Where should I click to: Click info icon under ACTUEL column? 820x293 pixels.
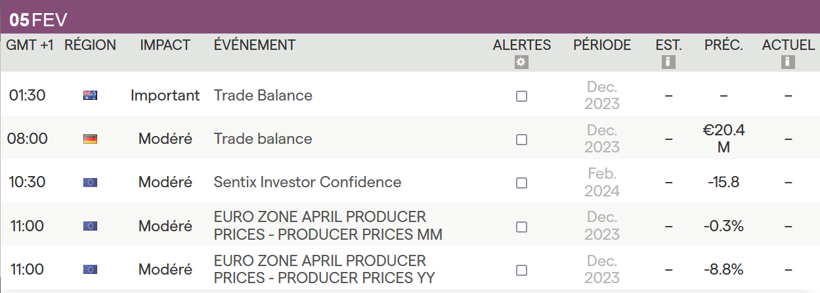coord(788,62)
